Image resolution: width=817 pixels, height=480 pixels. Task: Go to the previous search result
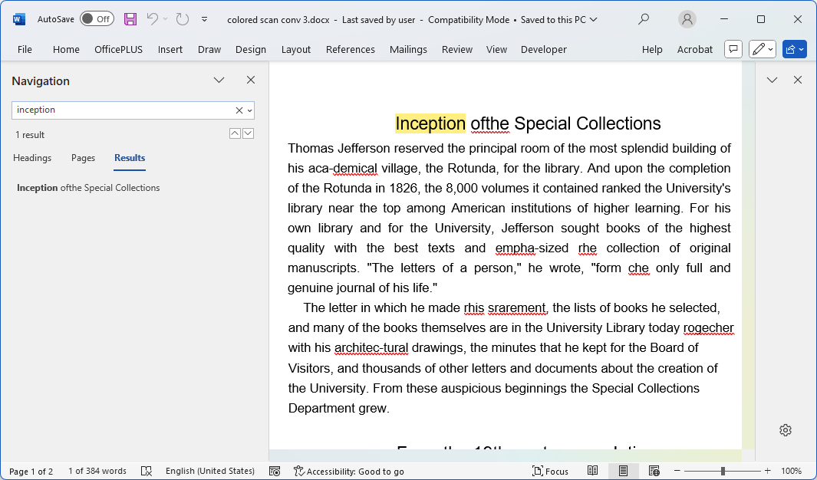click(235, 133)
